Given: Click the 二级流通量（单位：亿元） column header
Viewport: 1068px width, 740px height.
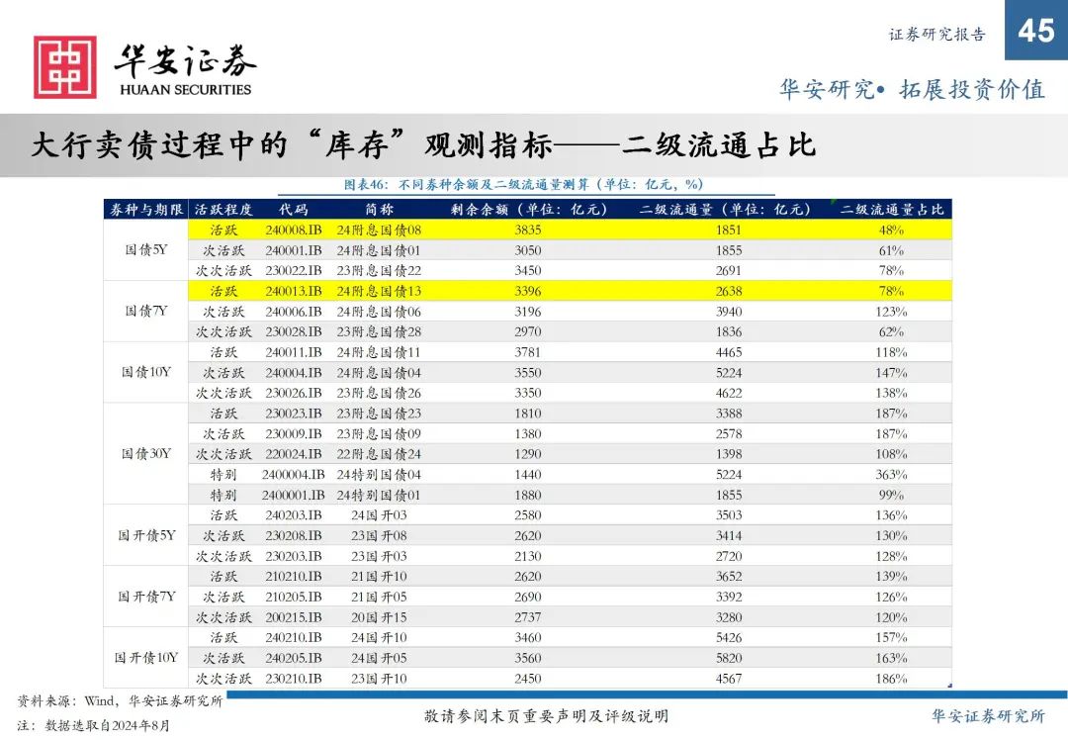Looking at the screenshot, I should (x=728, y=209).
